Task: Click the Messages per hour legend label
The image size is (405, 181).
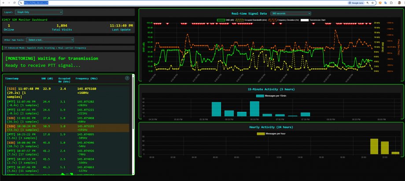Action: [276, 133]
